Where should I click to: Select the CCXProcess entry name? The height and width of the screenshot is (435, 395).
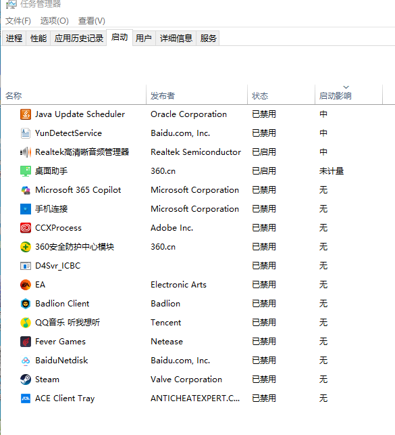point(58,228)
